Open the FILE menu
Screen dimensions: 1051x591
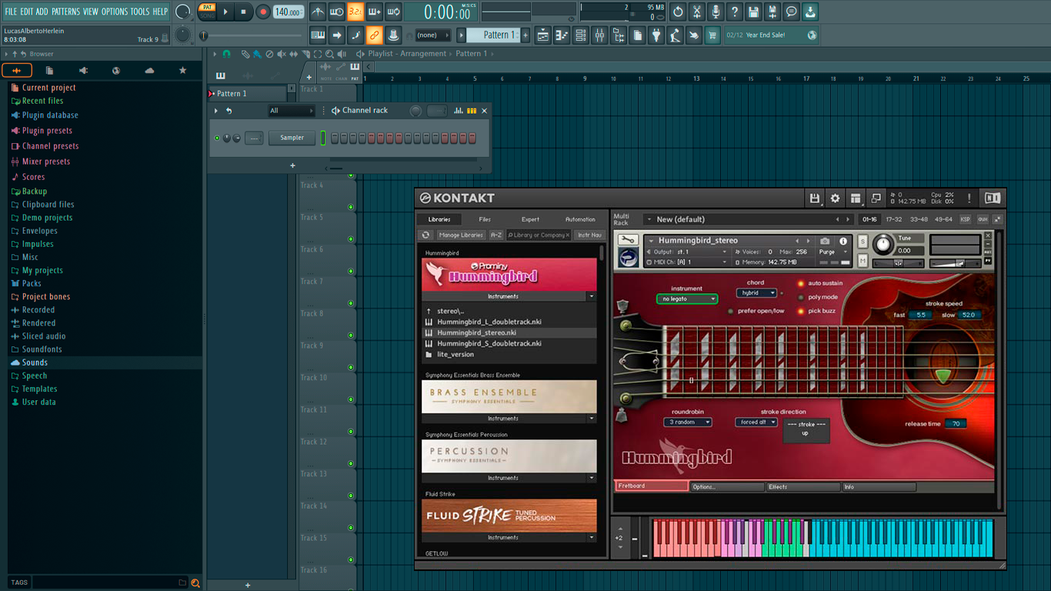point(11,12)
